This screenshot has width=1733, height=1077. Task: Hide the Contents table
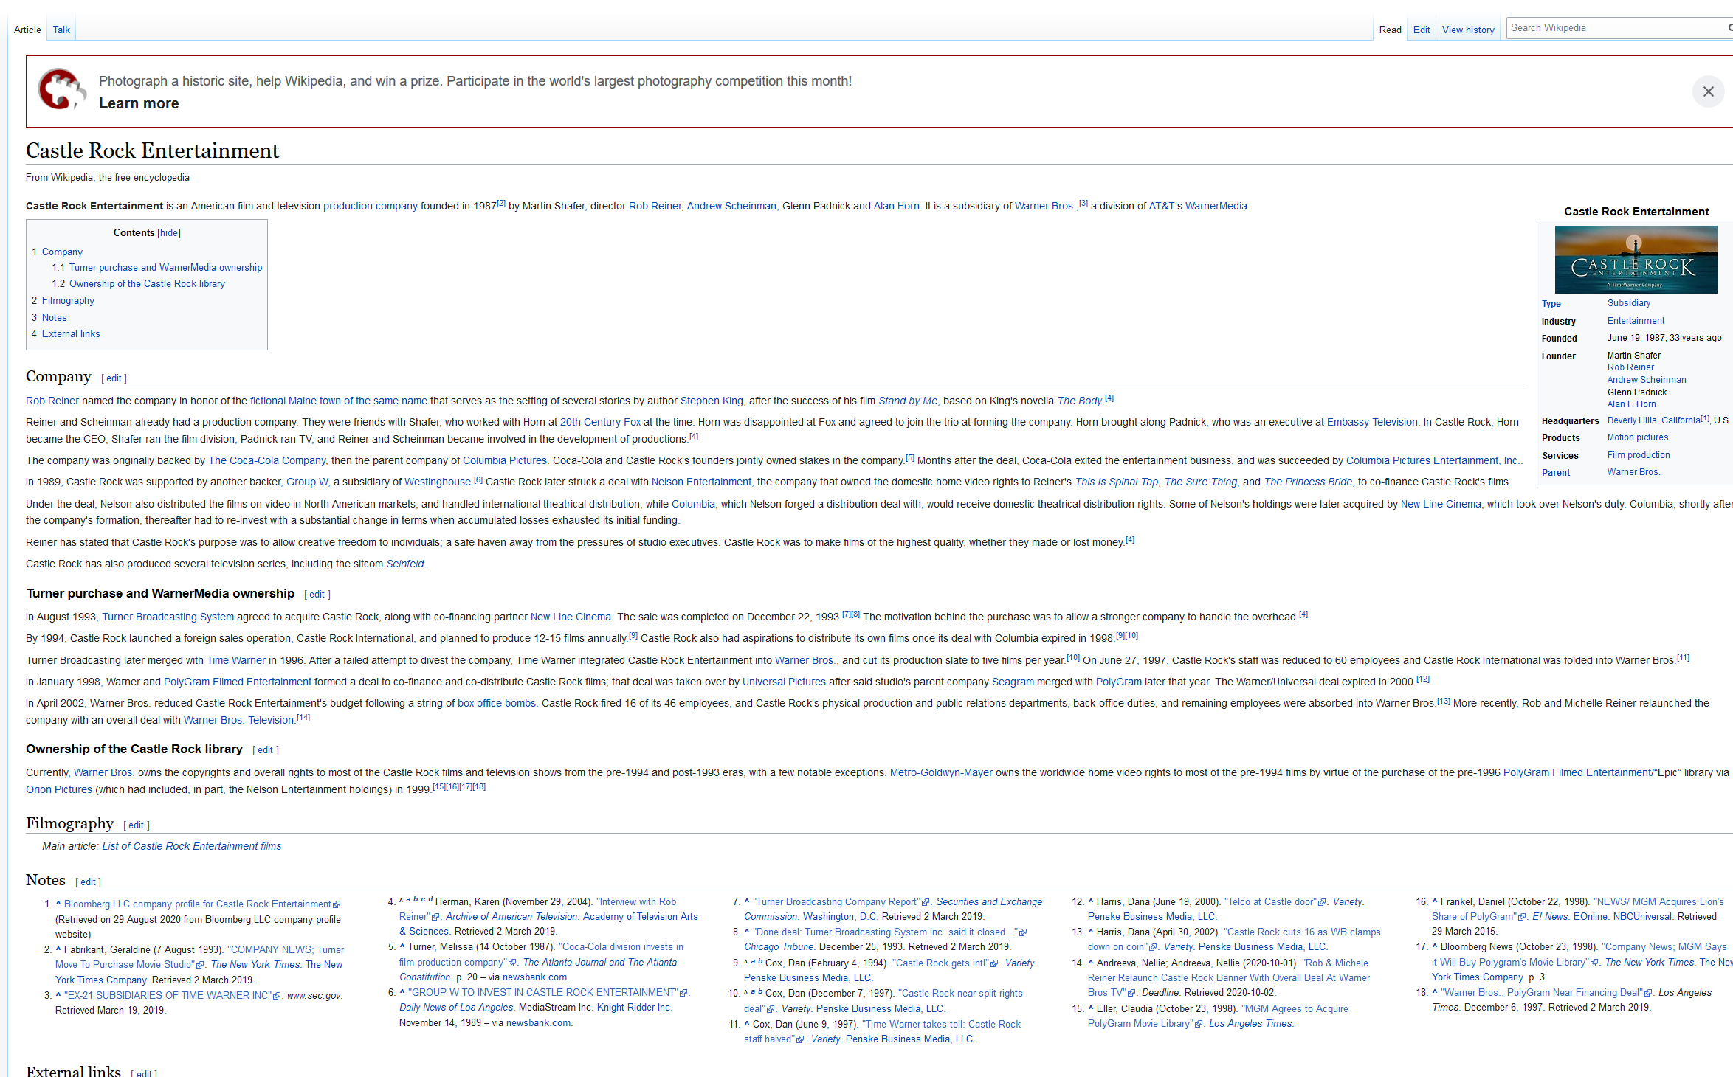[169, 233]
